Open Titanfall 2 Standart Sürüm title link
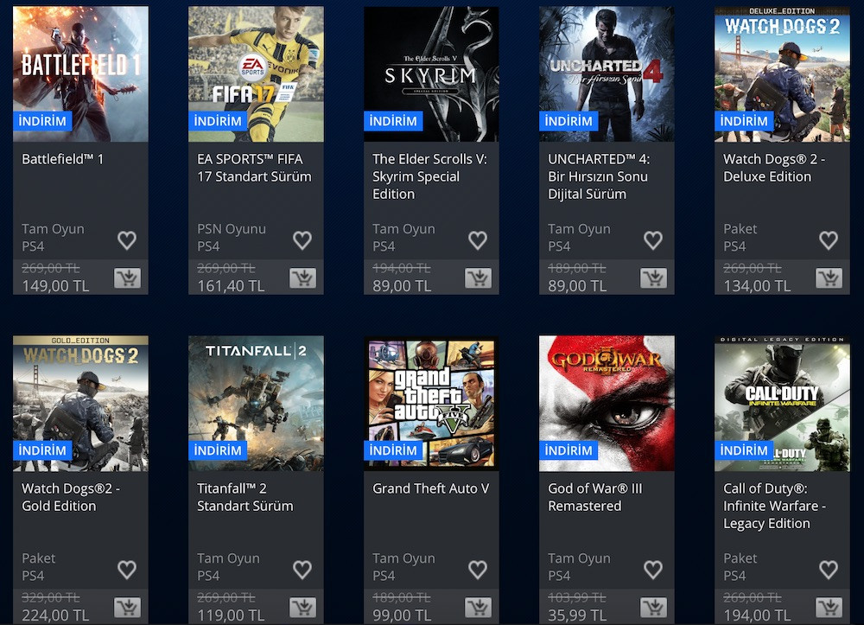 click(x=245, y=497)
